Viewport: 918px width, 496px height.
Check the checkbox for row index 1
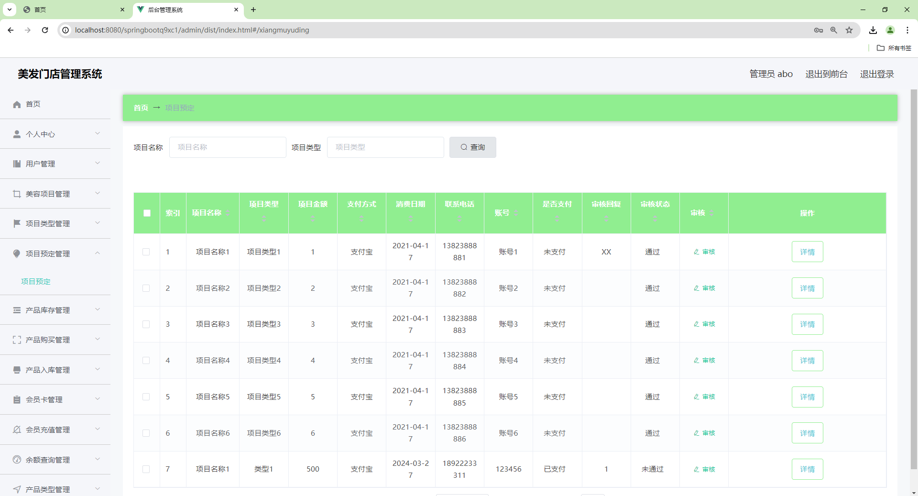[x=146, y=252]
